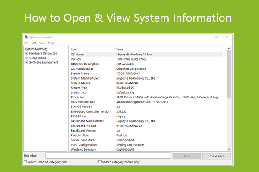Viewport: 259px width, 172px height.
Task: Select the OS Name row
Action: [x=146, y=54]
